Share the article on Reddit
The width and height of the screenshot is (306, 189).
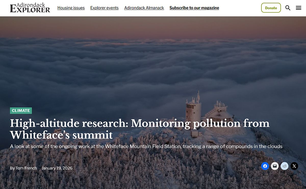click(x=284, y=166)
